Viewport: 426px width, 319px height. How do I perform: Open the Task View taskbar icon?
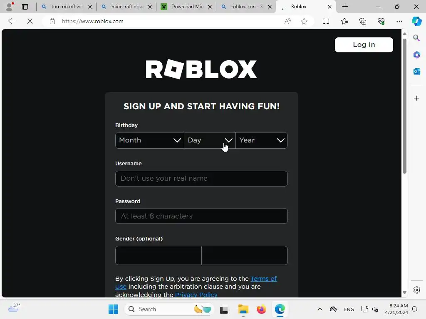[x=224, y=309]
